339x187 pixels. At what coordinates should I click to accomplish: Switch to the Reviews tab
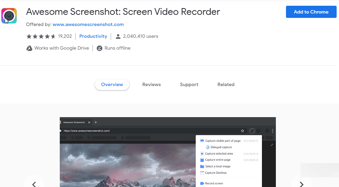(x=152, y=84)
